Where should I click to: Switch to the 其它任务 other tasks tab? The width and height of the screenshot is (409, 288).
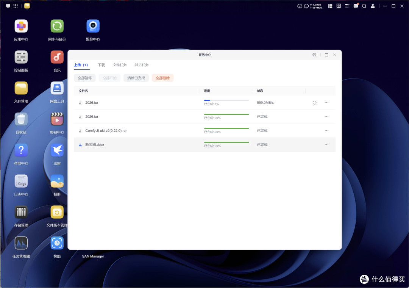pos(142,65)
